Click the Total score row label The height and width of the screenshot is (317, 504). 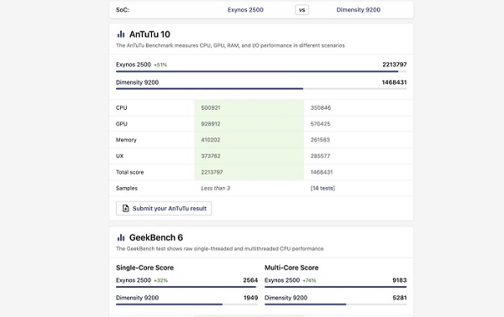click(x=130, y=172)
